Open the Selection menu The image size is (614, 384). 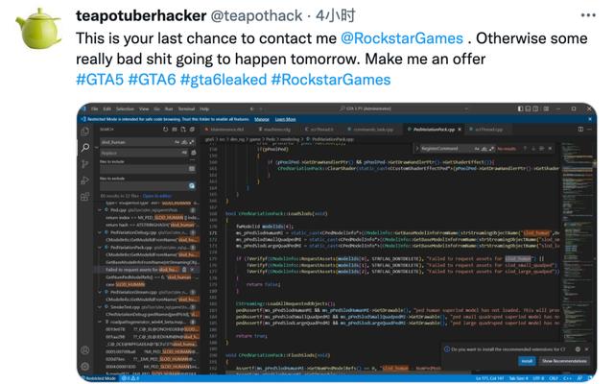pos(125,108)
